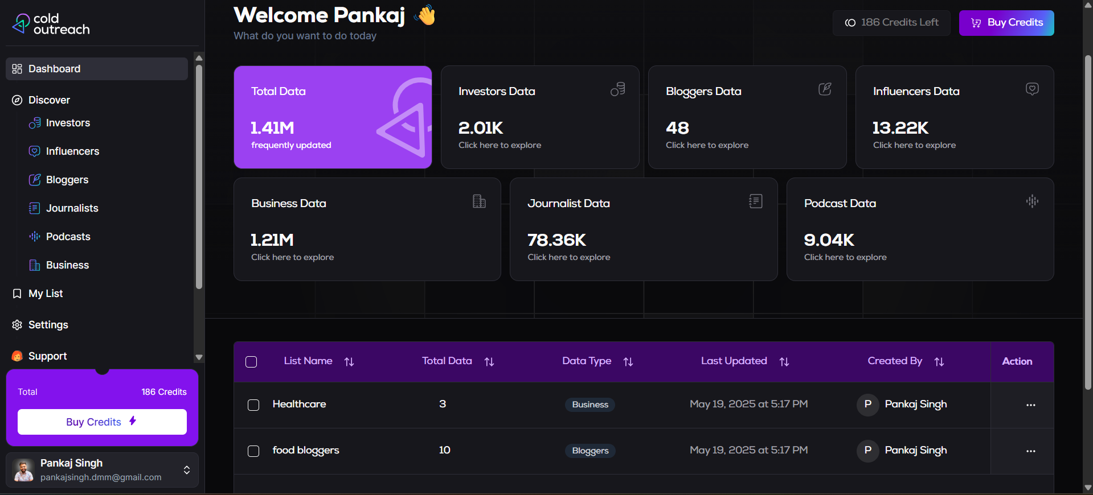Open Journalists in the sidebar
This screenshot has height=495, width=1093.
click(x=72, y=208)
